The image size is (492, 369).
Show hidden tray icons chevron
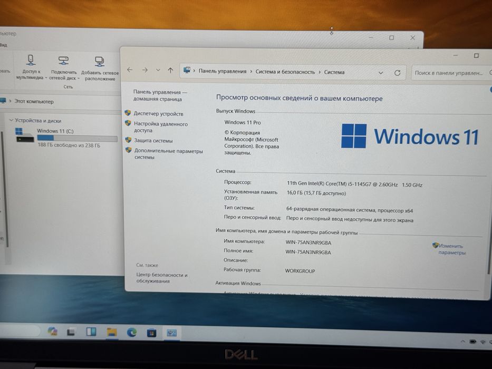(x=463, y=341)
